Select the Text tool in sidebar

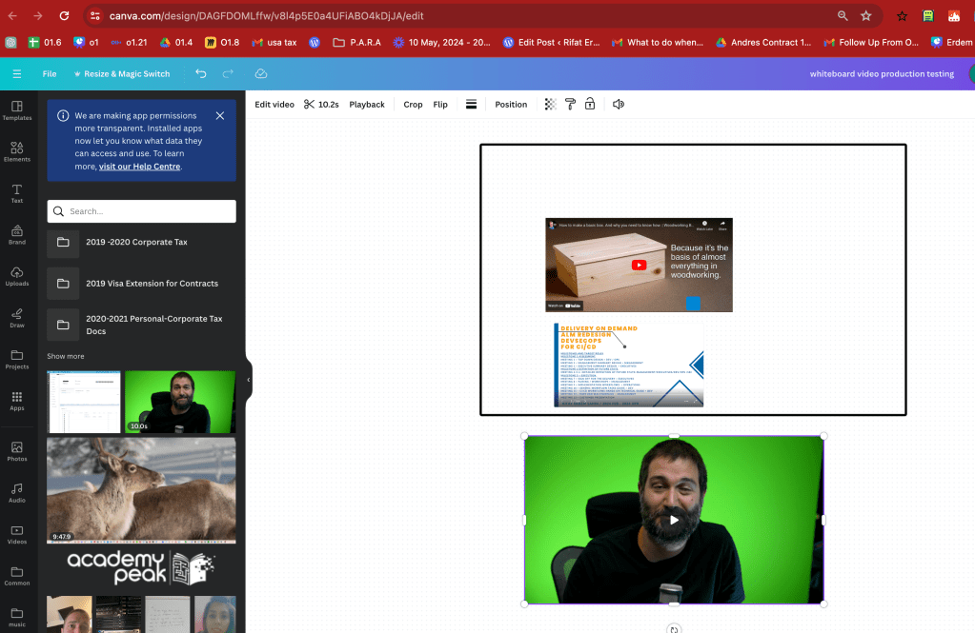coord(17,194)
